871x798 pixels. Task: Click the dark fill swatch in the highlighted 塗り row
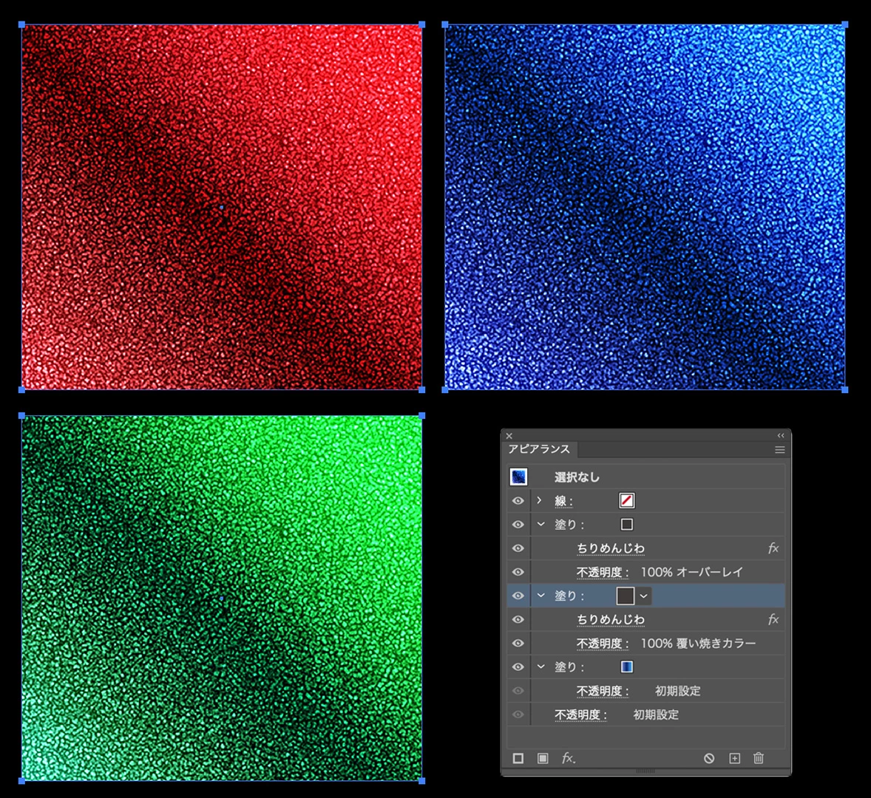626,596
